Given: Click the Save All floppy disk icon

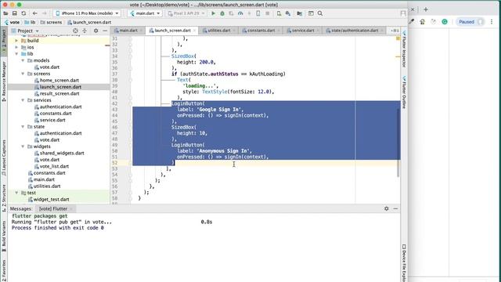Looking at the screenshot, I should coord(15,13).
